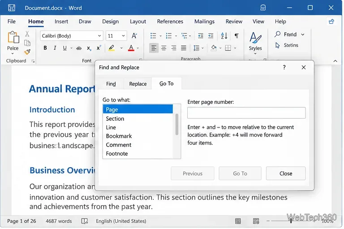This screenshot has width=344, height=229.
Task: Collapse the ribbon with the chevron
Action: (x=335, y=61)
